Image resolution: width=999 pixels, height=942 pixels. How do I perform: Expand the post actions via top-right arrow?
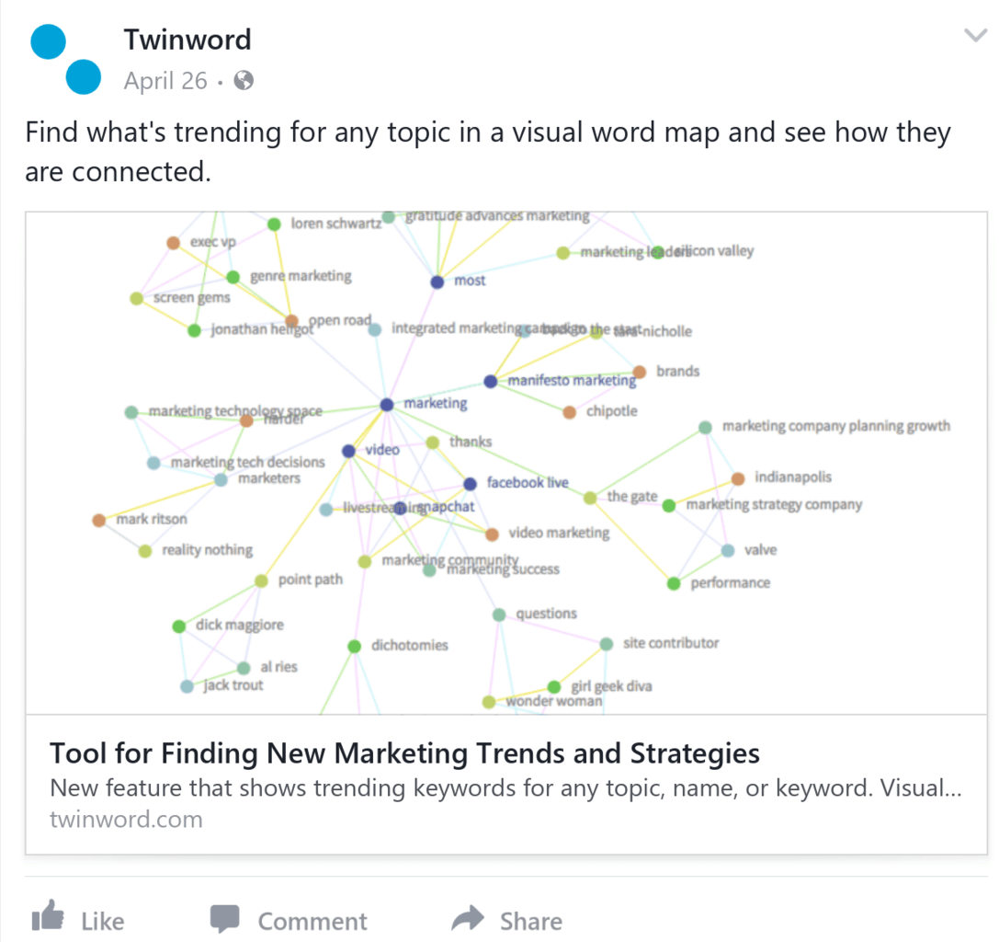pyautogui.click(x=976, y=35)
